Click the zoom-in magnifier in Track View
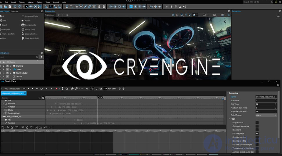Image resolution: width=282 pixels, height=156 pixels. 72,89
